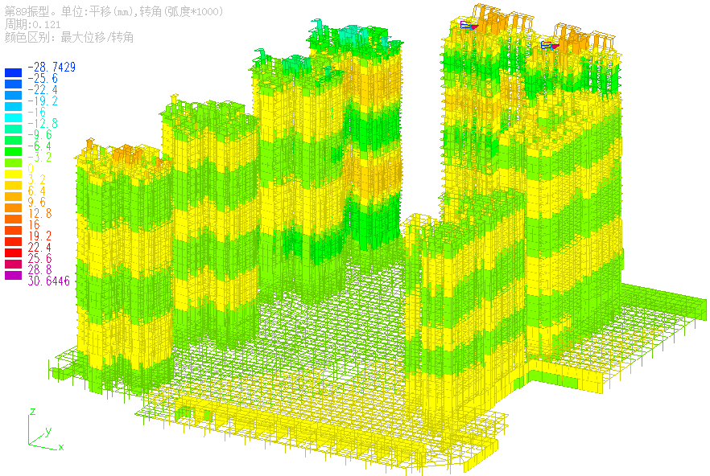Image resolution: width=710 pixels, height=476 pixels.
Task: Click the legend value -22.4
Action: pyautogui.click(x=43, y=89)
